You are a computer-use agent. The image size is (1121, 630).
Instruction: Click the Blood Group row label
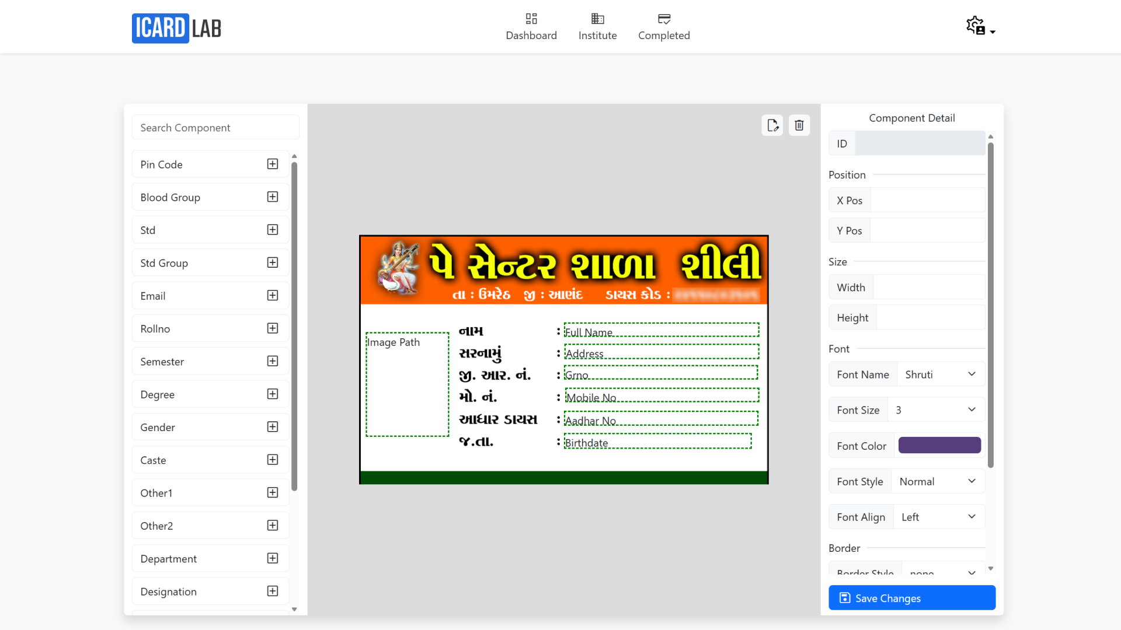point(170,197)
